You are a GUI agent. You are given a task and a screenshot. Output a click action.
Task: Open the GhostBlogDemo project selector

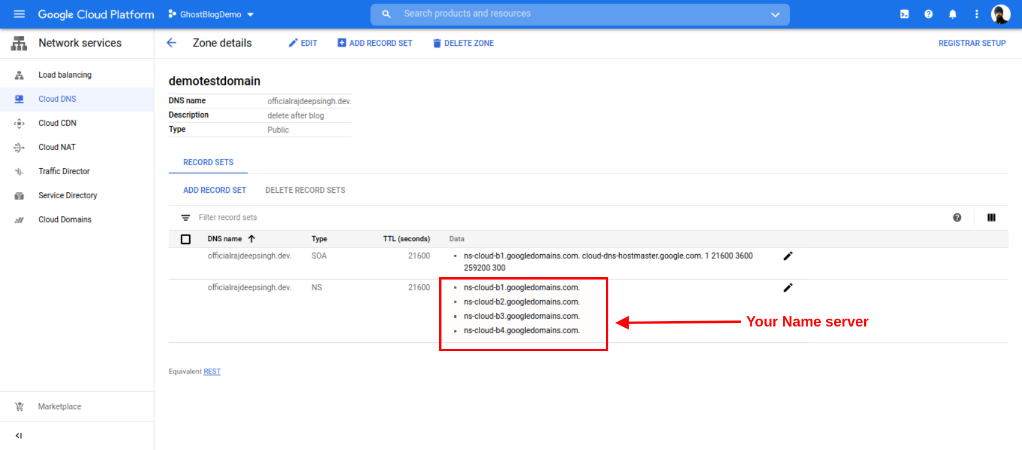click(x=211, y=14)
